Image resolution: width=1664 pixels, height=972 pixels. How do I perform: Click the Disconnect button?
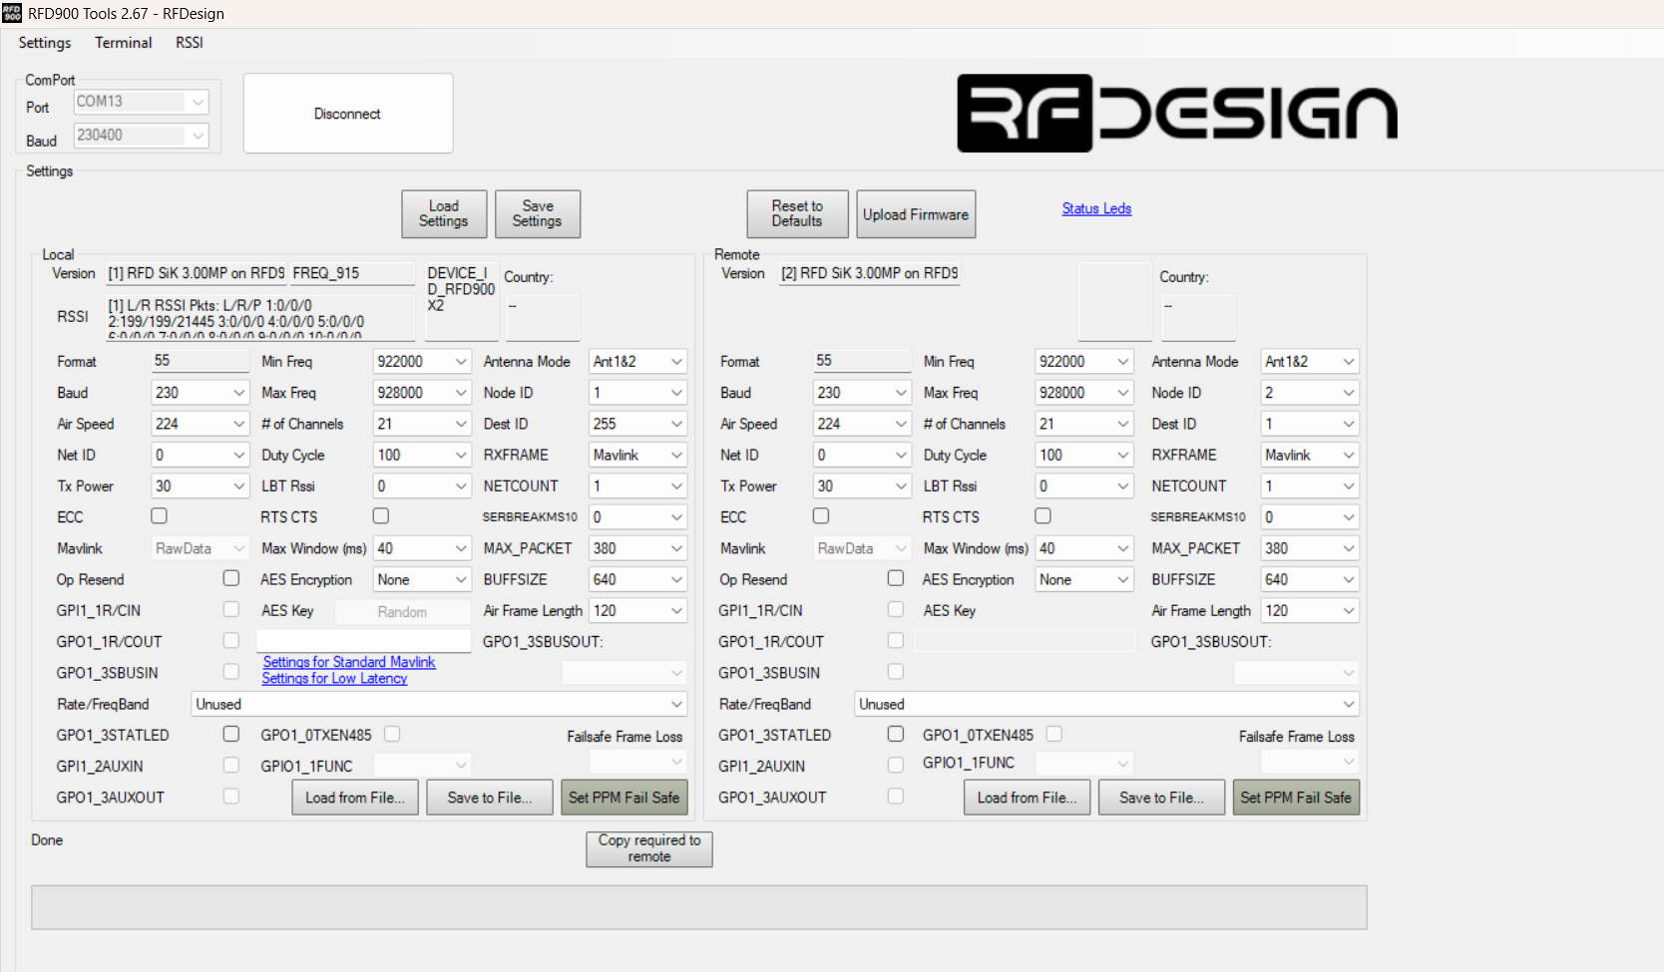(x=348, y=114)
